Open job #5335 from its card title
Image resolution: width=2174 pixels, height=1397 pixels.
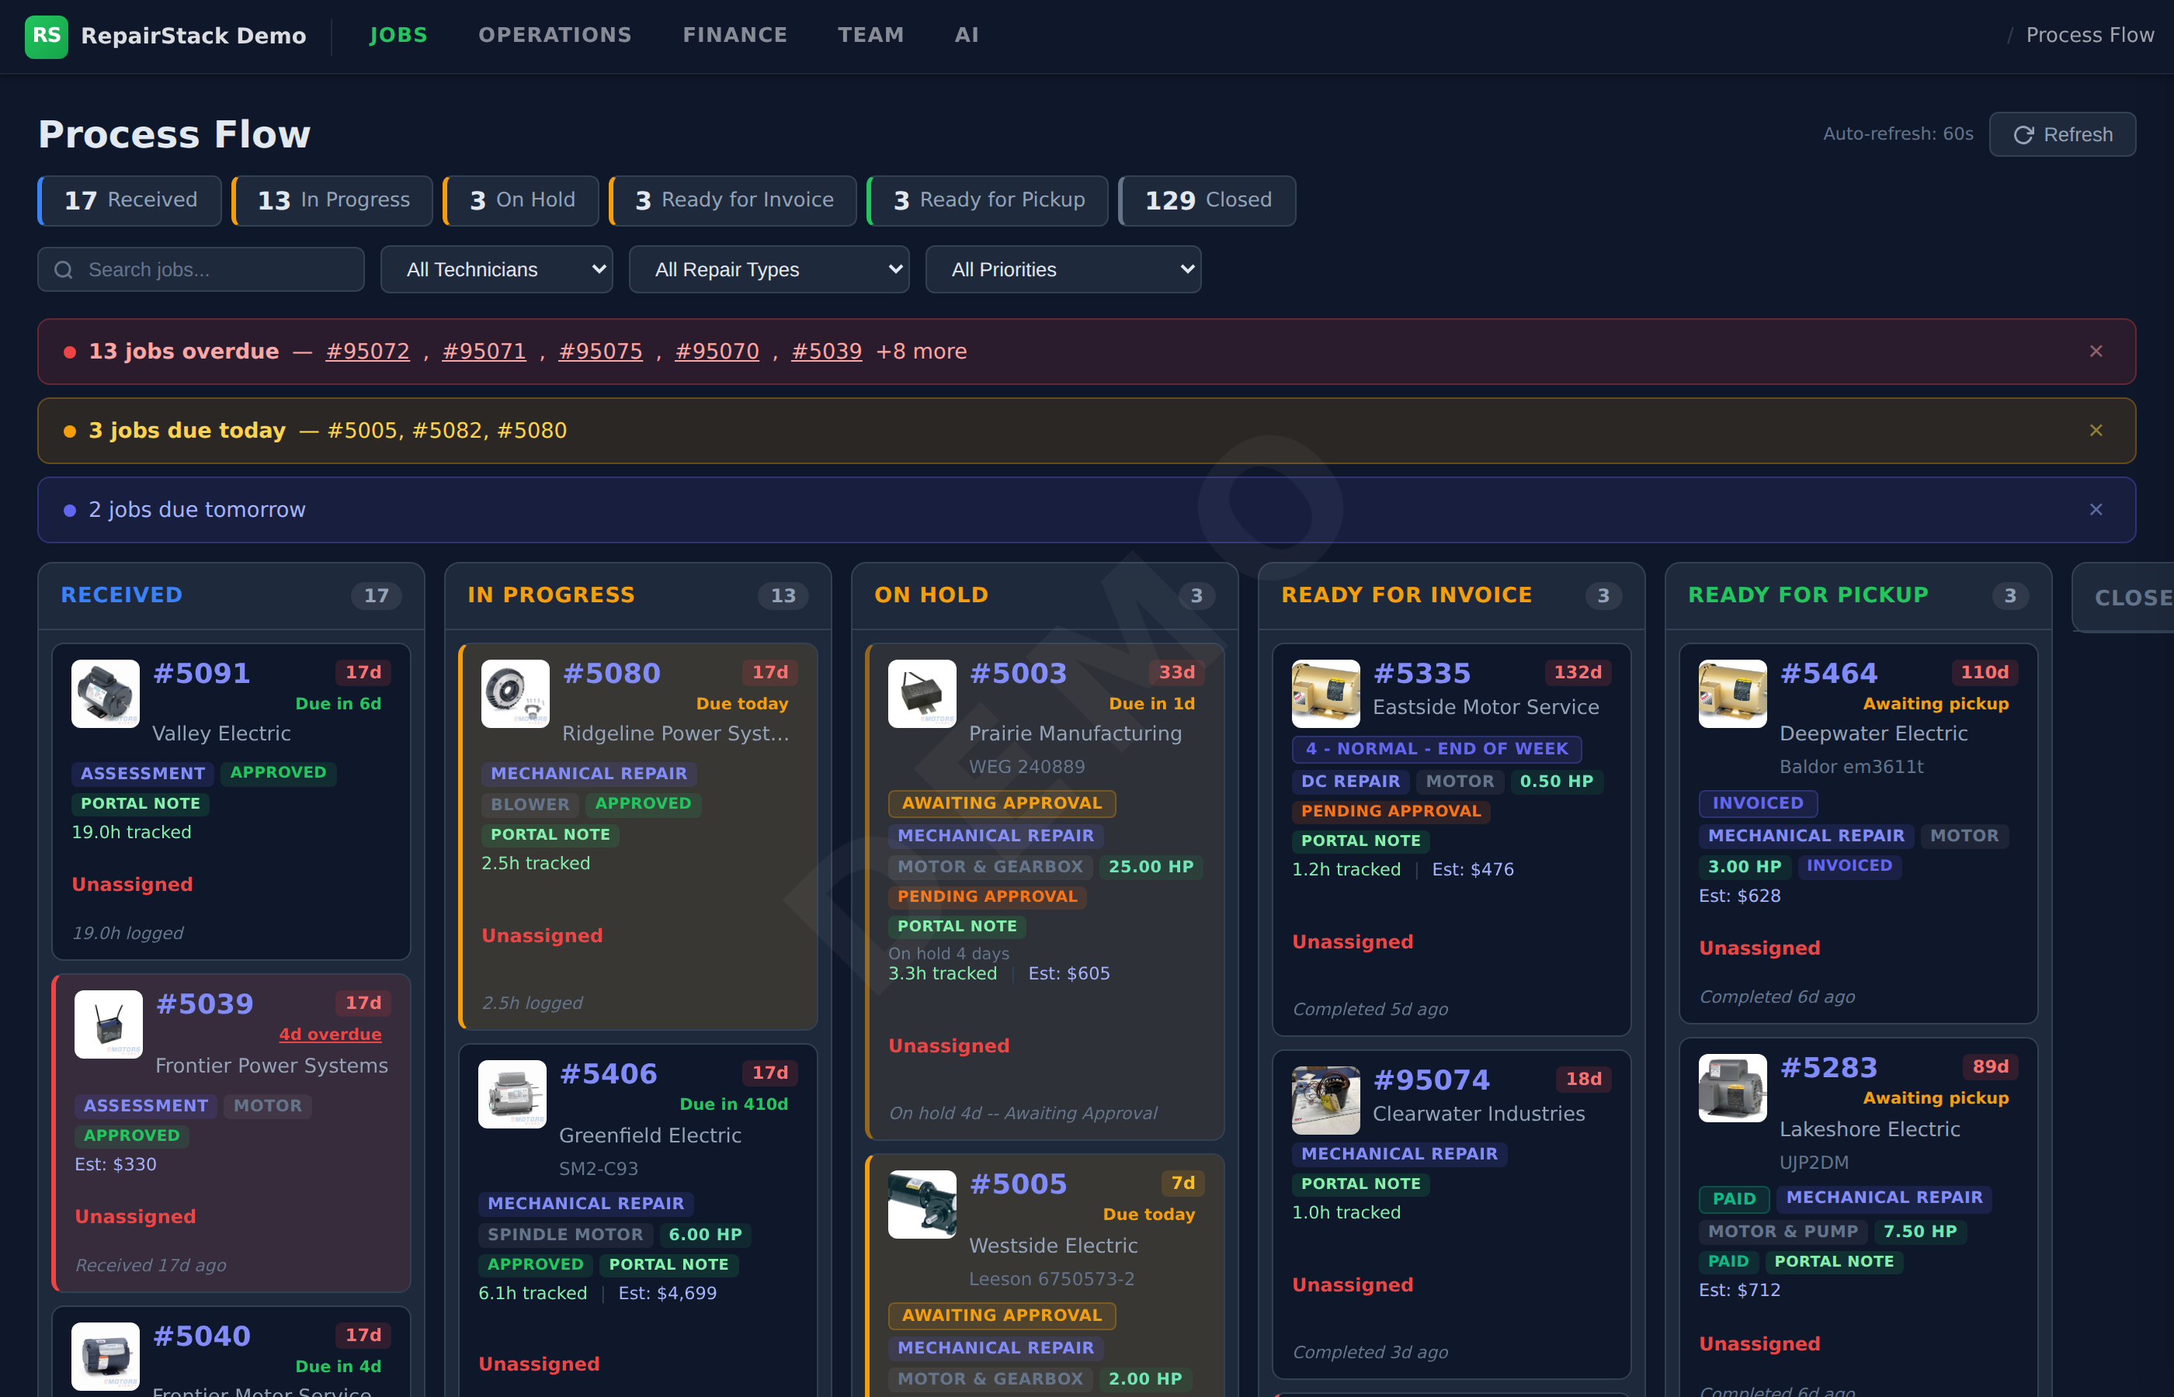point(1422,674)
